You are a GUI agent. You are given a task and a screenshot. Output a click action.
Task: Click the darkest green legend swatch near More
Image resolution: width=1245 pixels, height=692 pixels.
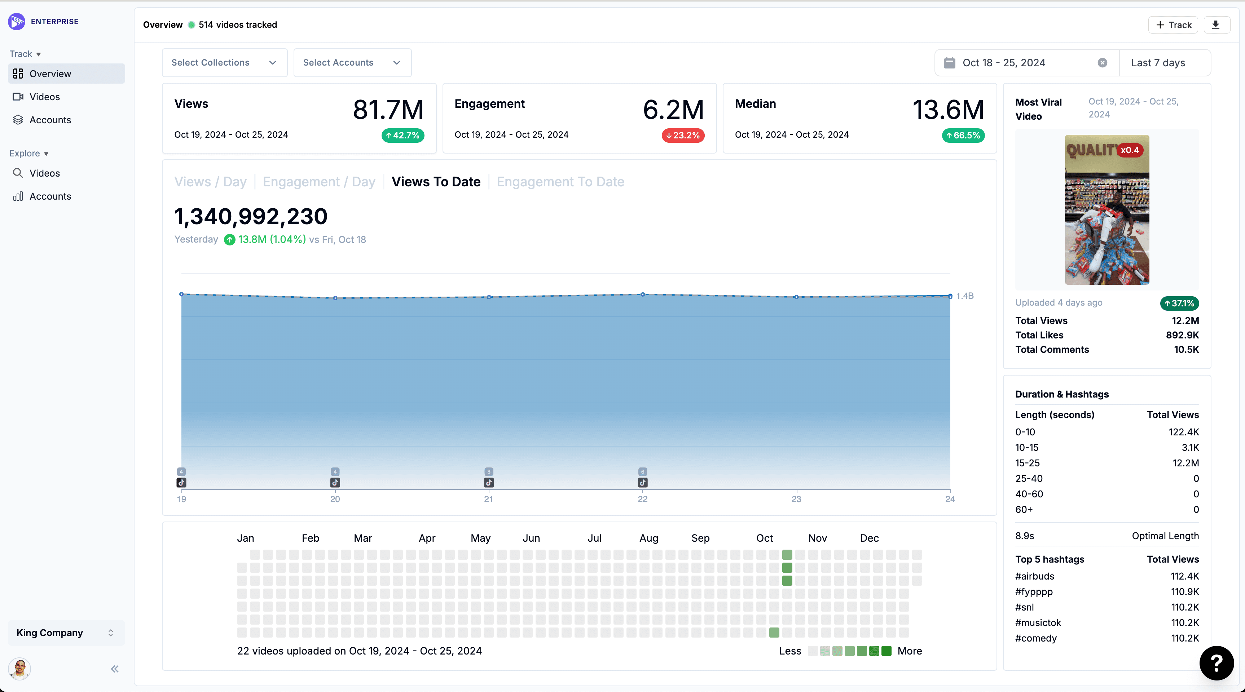tap(887, 651)
